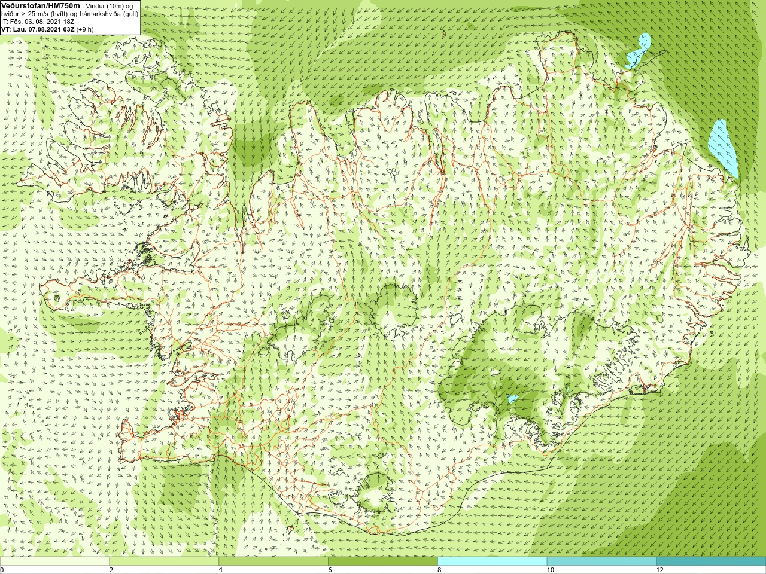Image resolution: width=766 pixels, height=574 pixels.
Task: Click the cyan wind patch at the northeast tip
Action: click(x=638, y=50)
